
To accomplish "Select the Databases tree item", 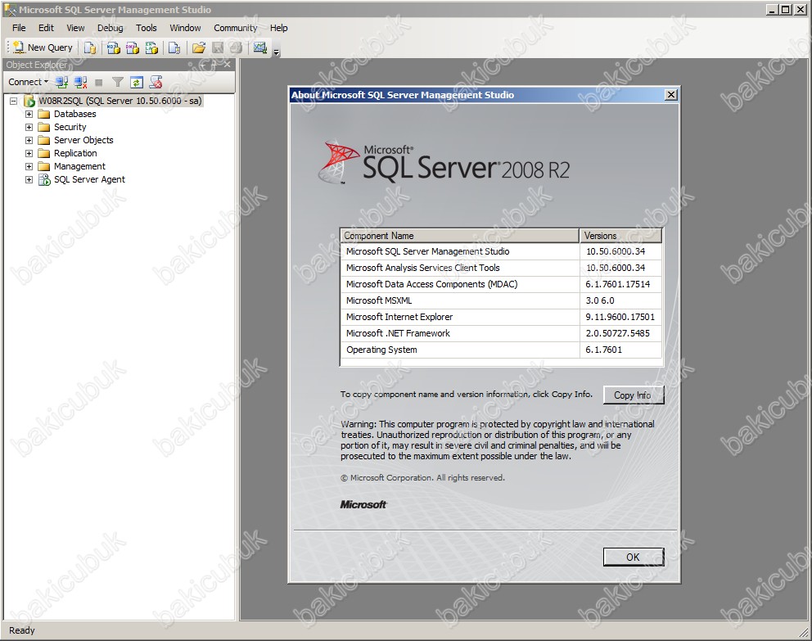I will [74, 114].
